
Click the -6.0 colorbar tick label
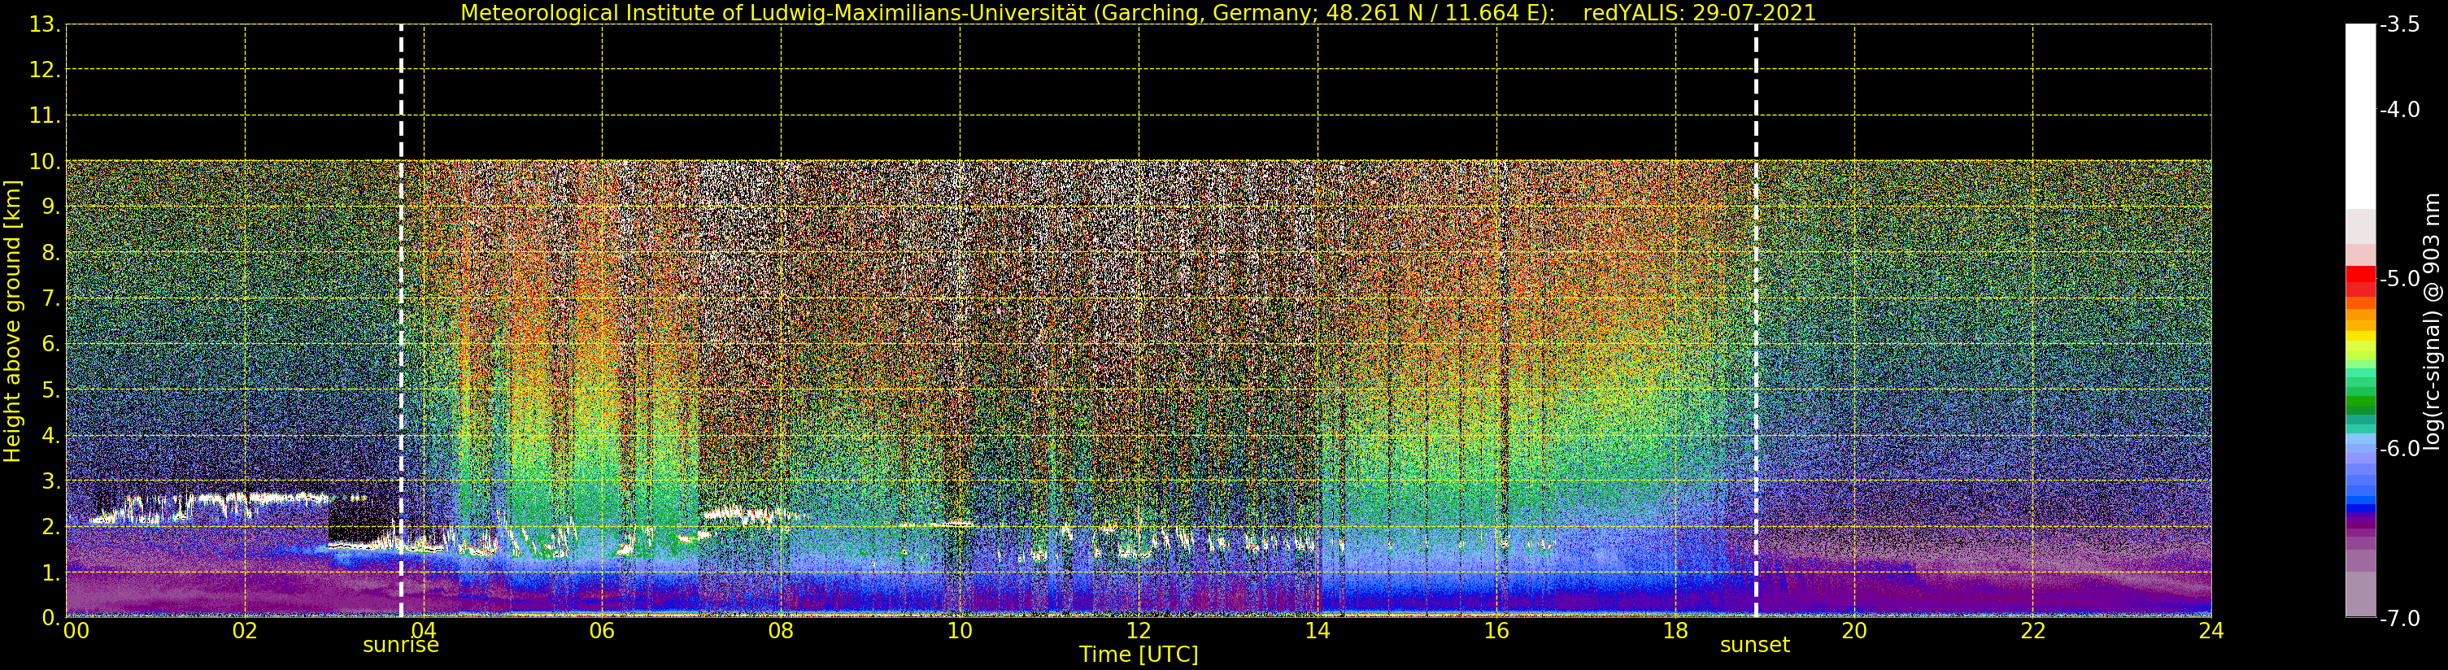pos(2399,449)
